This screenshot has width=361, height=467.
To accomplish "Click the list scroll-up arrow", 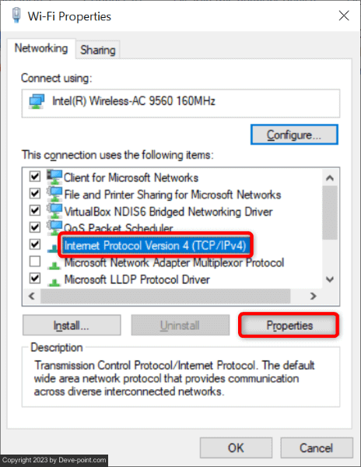I will pyautogui.click(x=330, y=177).
